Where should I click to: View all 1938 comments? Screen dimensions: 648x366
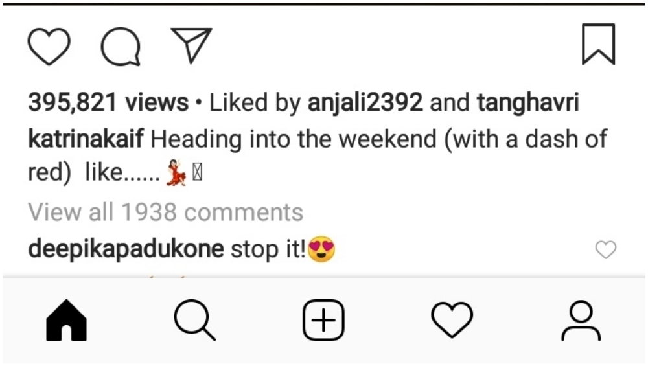tap(165, 212)
